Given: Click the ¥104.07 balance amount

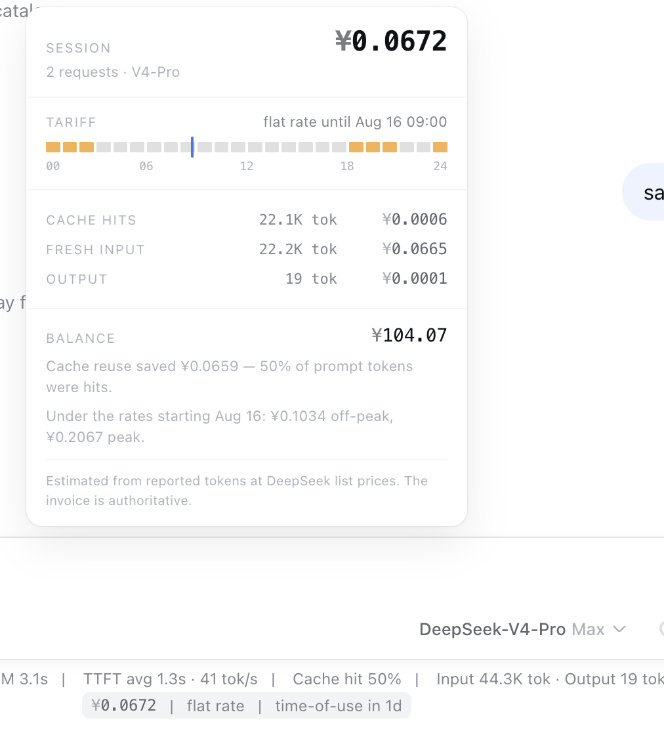Looking at the screenshot, I should (409, 335).
